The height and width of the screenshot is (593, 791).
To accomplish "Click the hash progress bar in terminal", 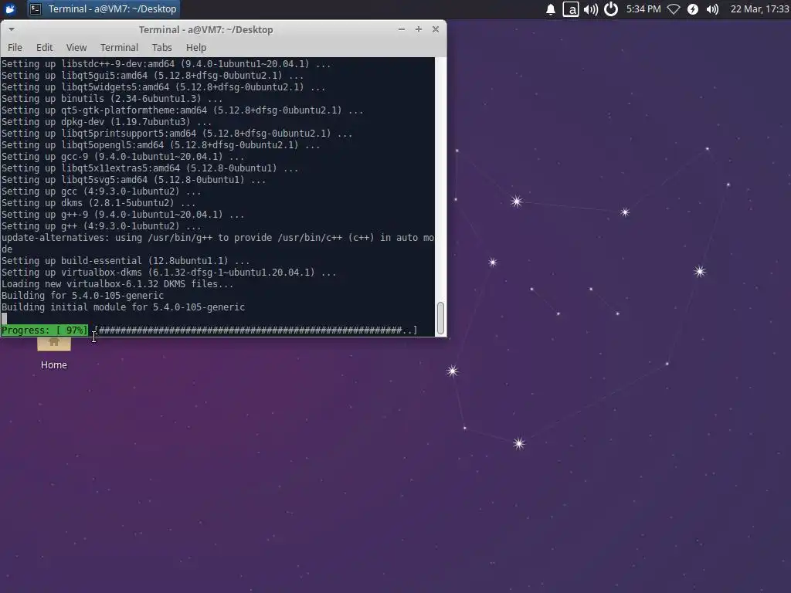I will point(256,330).
